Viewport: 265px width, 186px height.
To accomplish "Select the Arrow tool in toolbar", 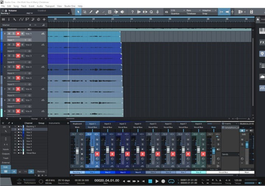I will [78, 12].
